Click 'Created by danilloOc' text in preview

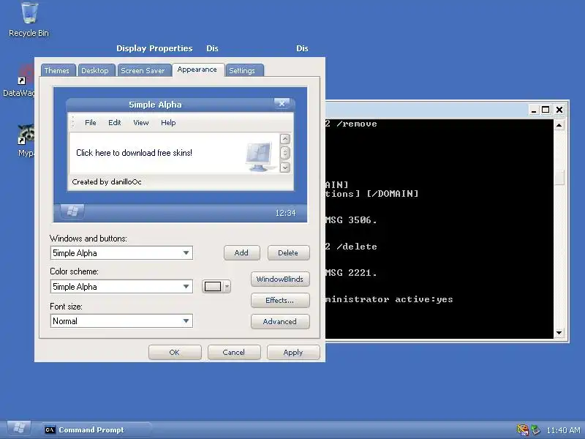click(107, 181)
